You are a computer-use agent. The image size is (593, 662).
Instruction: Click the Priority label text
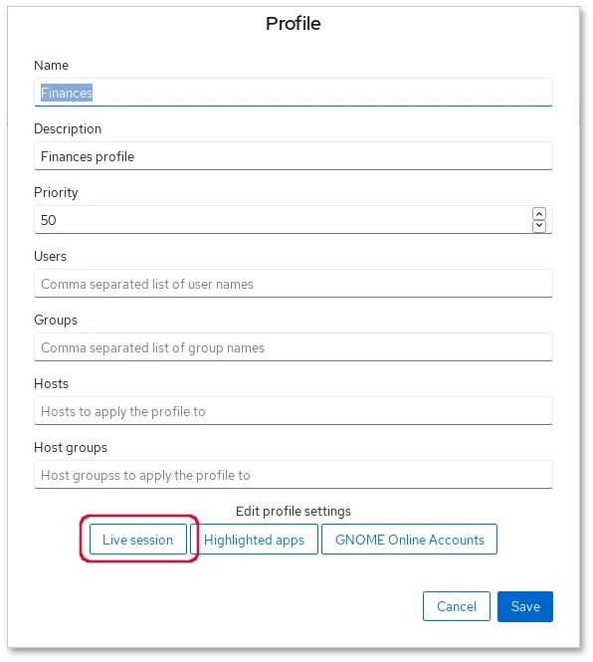(x=56, y=193)
